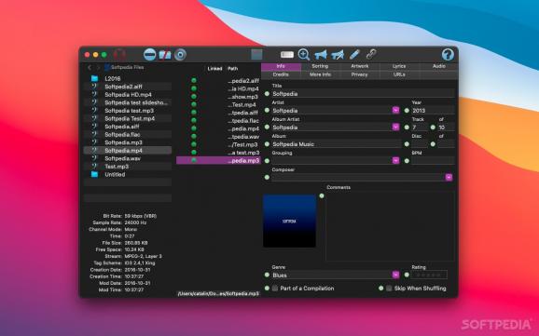Viewport: 539px width, 336px height.
Task: Select file Softpedia test.mp3 in browser
Action: (x=128, y=111)
